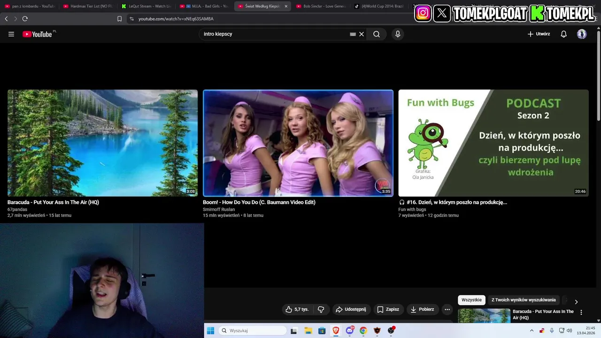Close the Świat Według Kiepskich tab
Screen dimensions: 601x338
point(286,6)
